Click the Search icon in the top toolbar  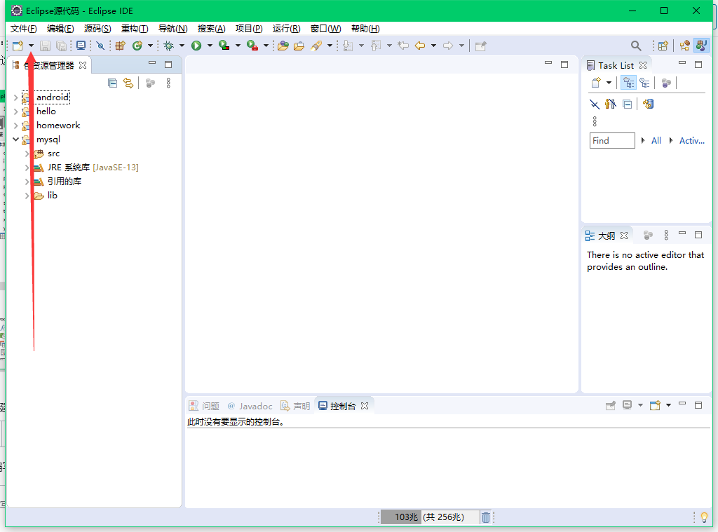635,46
